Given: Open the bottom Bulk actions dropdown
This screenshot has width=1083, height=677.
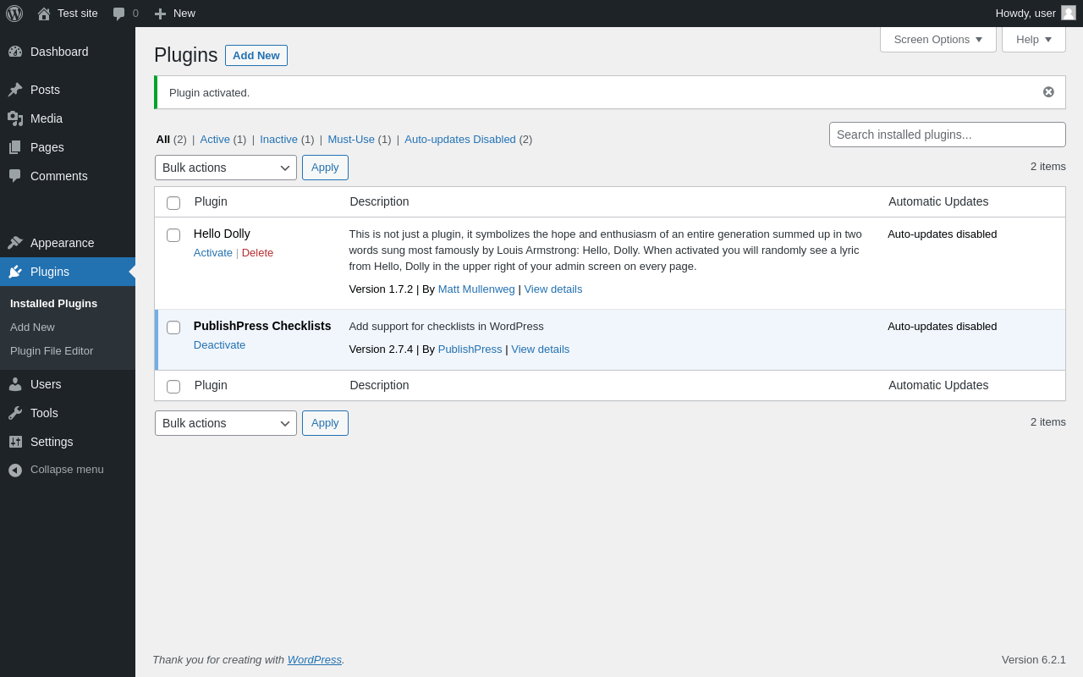Looking at the screenshot, I should tap(226, 423).
